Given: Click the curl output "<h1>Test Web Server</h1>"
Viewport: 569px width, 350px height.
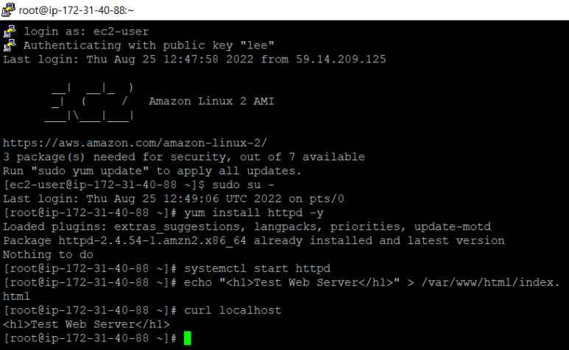Looking at the screenshot, I should pos(86,324).
